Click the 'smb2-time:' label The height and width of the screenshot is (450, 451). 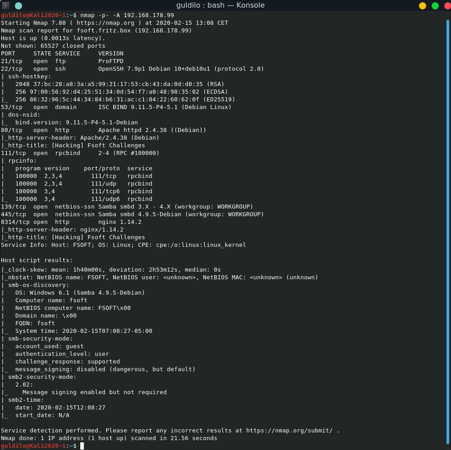(26, 400)
